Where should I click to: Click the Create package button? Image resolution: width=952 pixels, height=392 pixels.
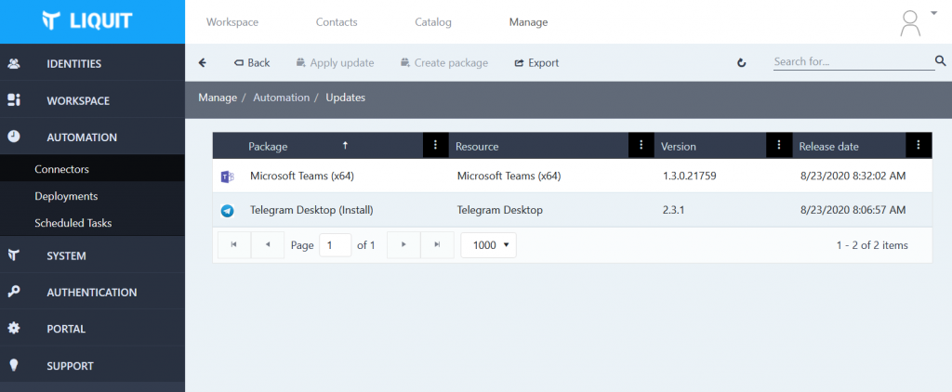(444, 62)
